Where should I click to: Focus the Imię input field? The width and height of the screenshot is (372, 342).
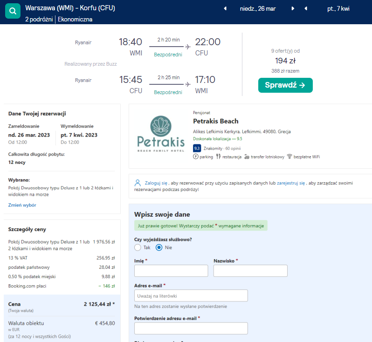171,271
